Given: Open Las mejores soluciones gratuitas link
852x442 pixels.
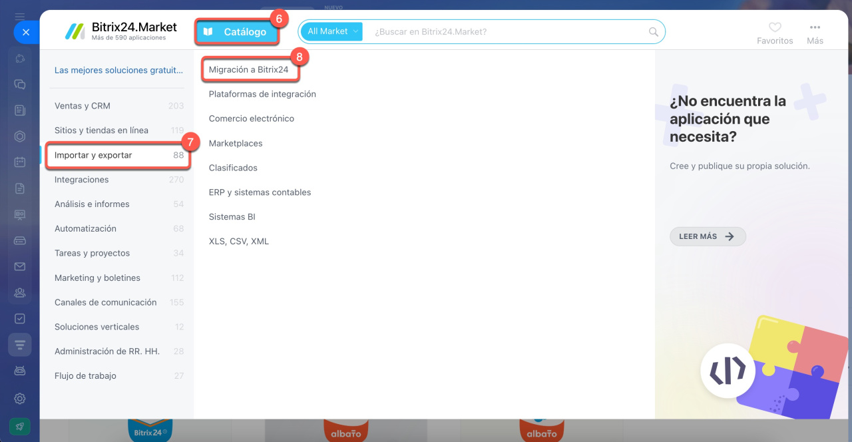Looking at the screenshot, I should 118,70.
